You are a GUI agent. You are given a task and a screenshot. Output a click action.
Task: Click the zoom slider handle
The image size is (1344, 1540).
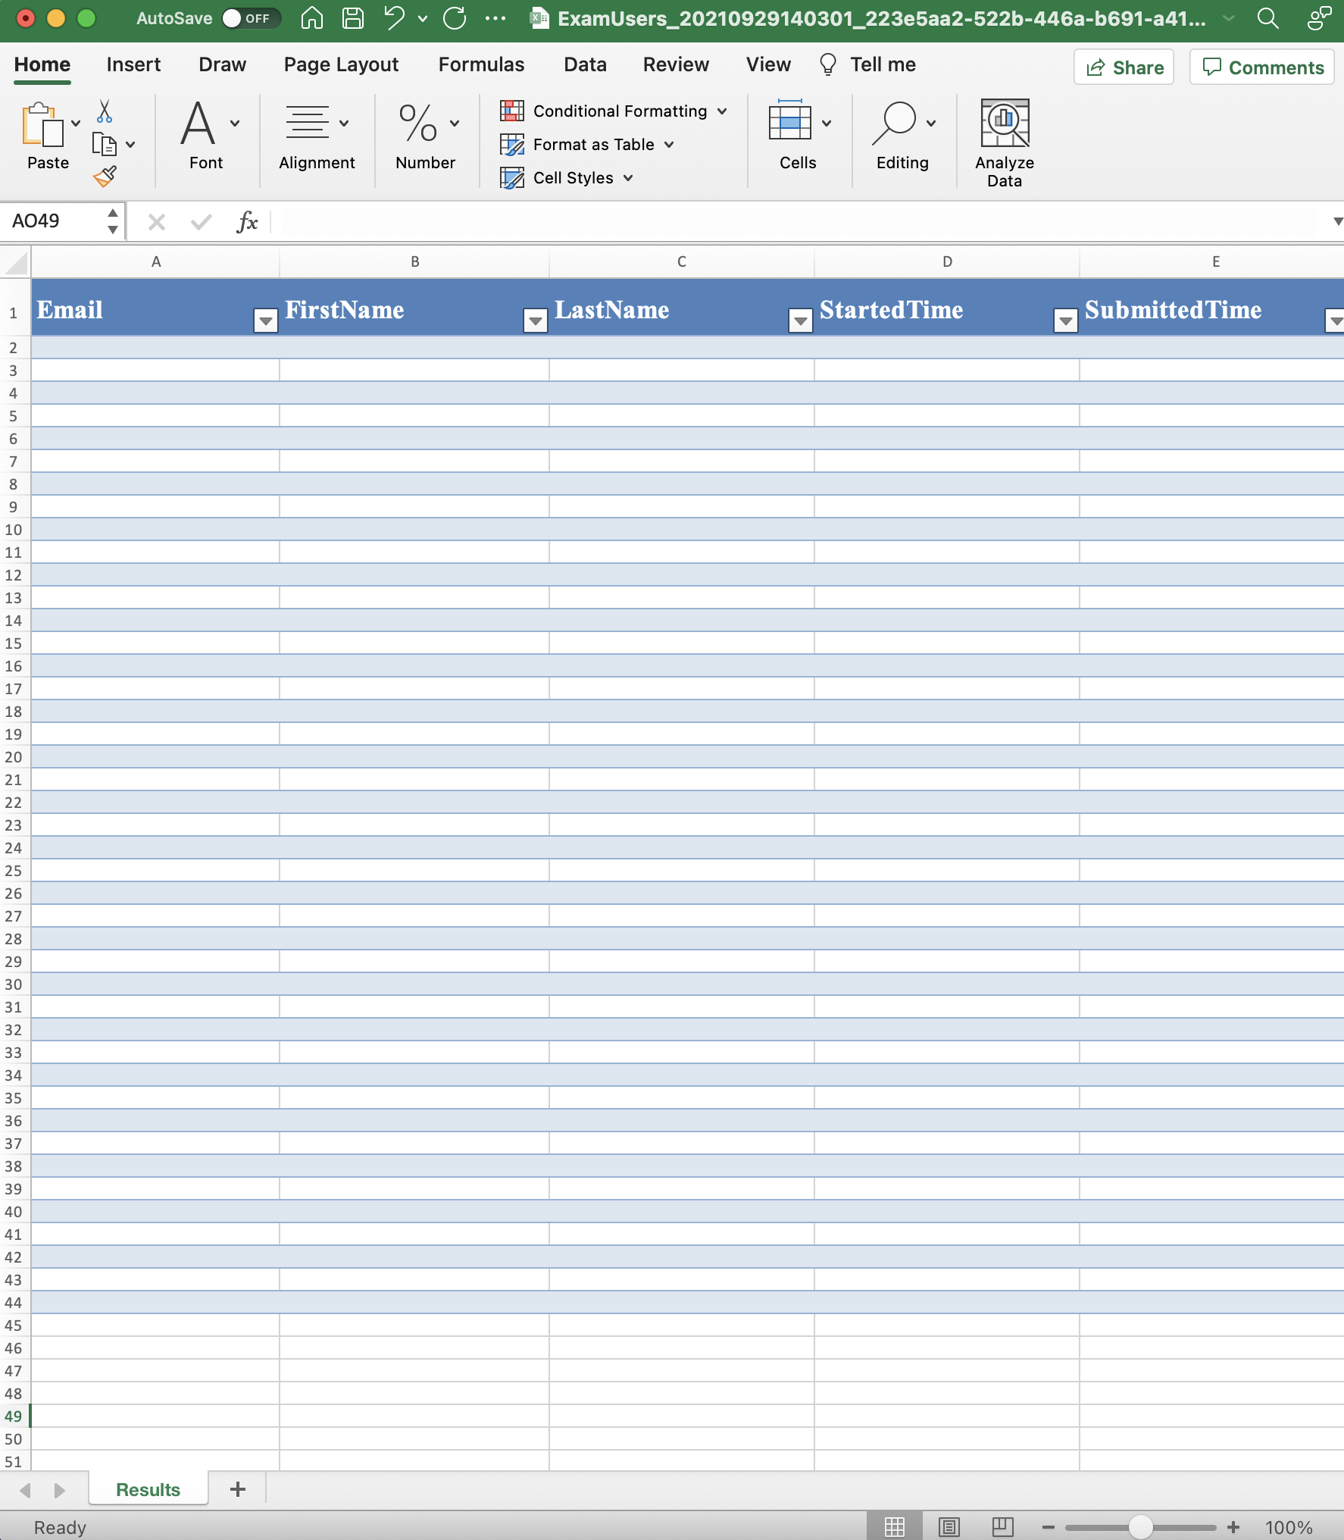(x=1140, y=1527)
